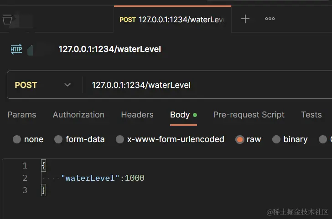Select the raw body radio option
This screenshot has width=332, height=219.
(x=240, y=139)
